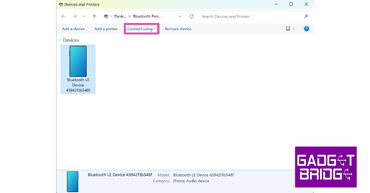Click the change view layout icon
This screenshot has width=370, height=193.
coord(288,29)
